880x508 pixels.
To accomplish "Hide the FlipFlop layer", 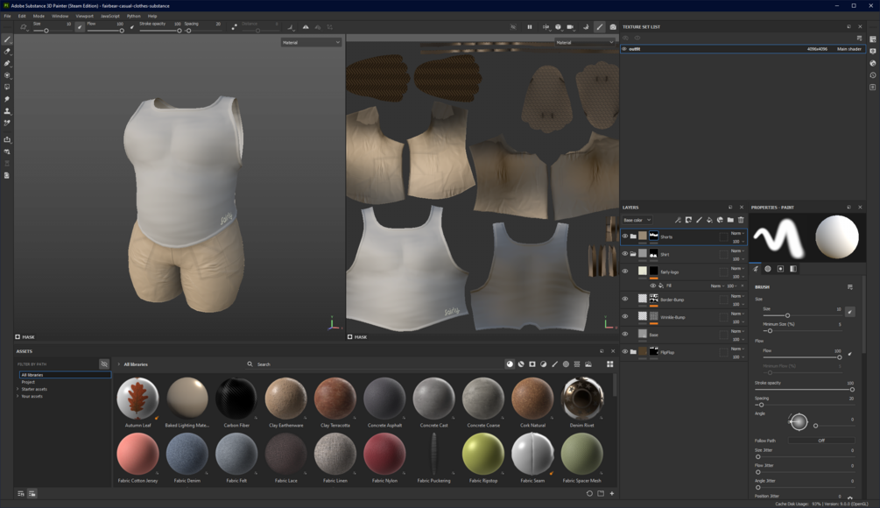I will tap(624, 352).
